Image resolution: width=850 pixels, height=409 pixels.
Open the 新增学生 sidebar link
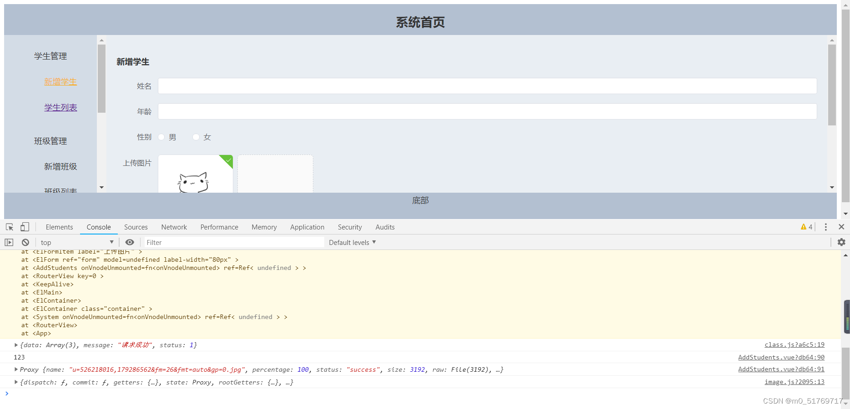60,82
